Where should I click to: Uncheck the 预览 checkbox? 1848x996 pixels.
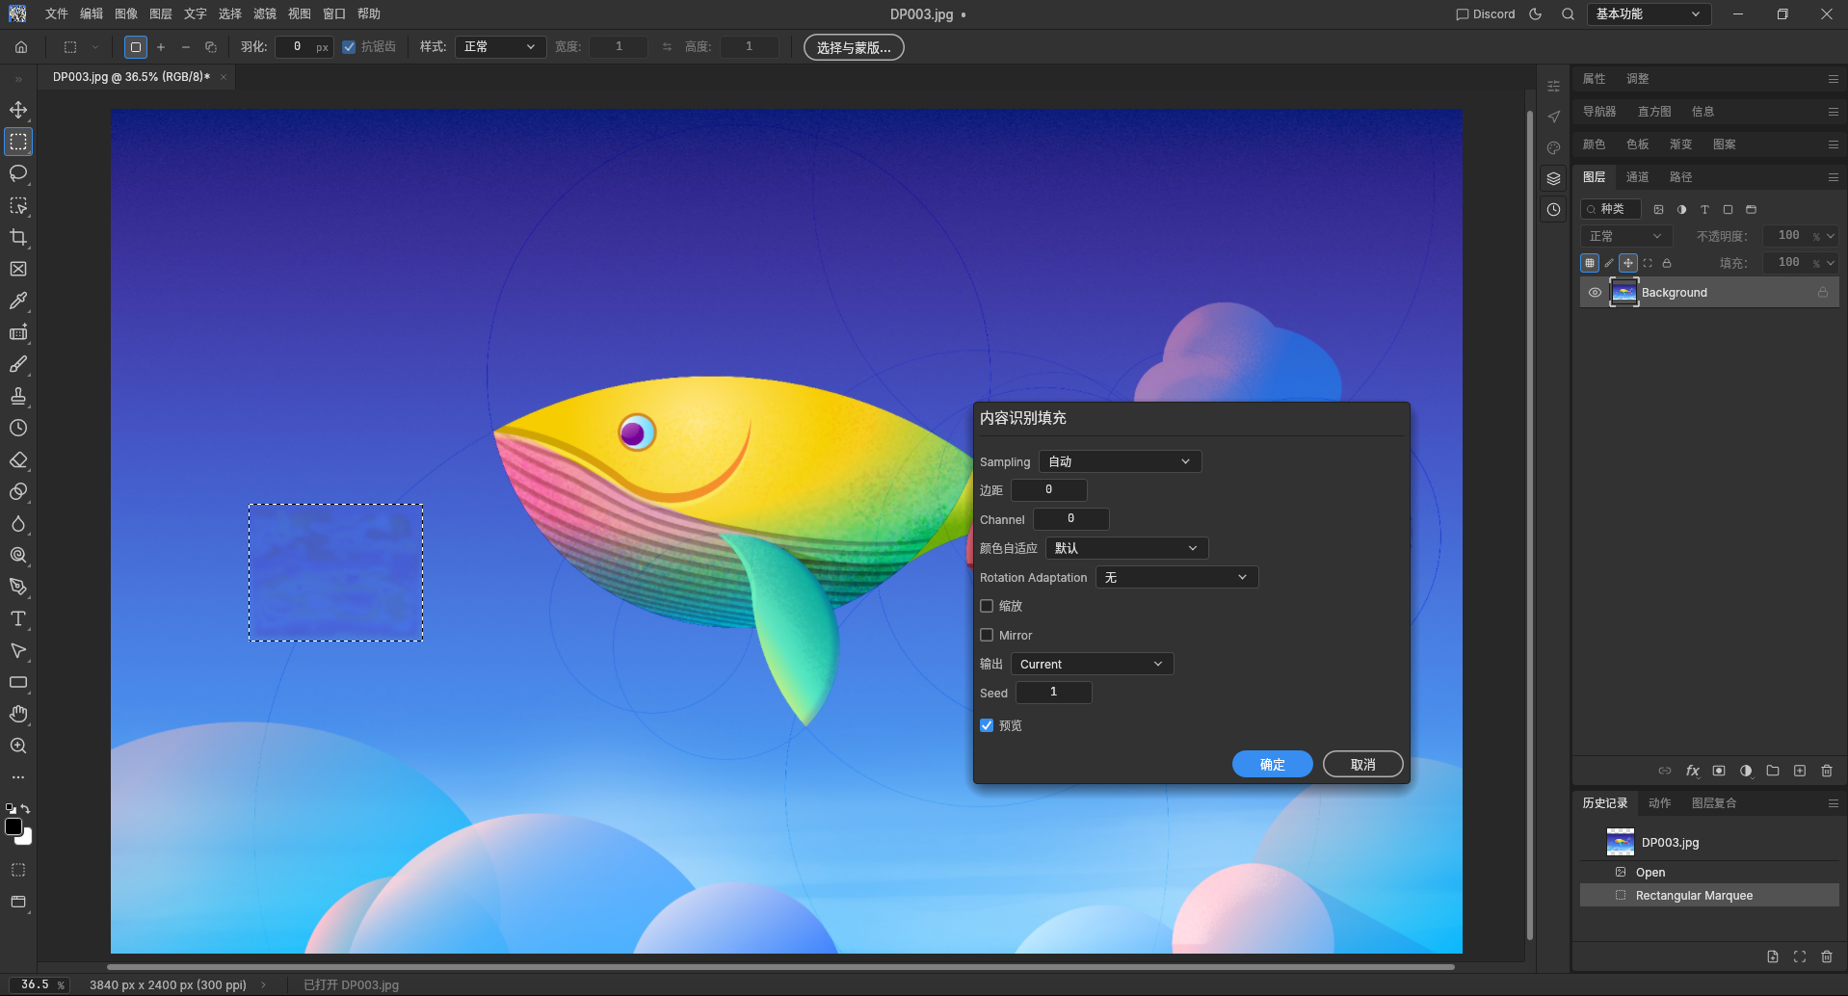tap(987, 725)
